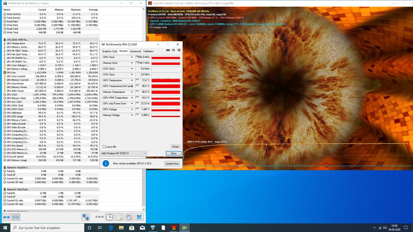
Task: Click the Average column header in HWiNFO
Action: pos(90,10)
